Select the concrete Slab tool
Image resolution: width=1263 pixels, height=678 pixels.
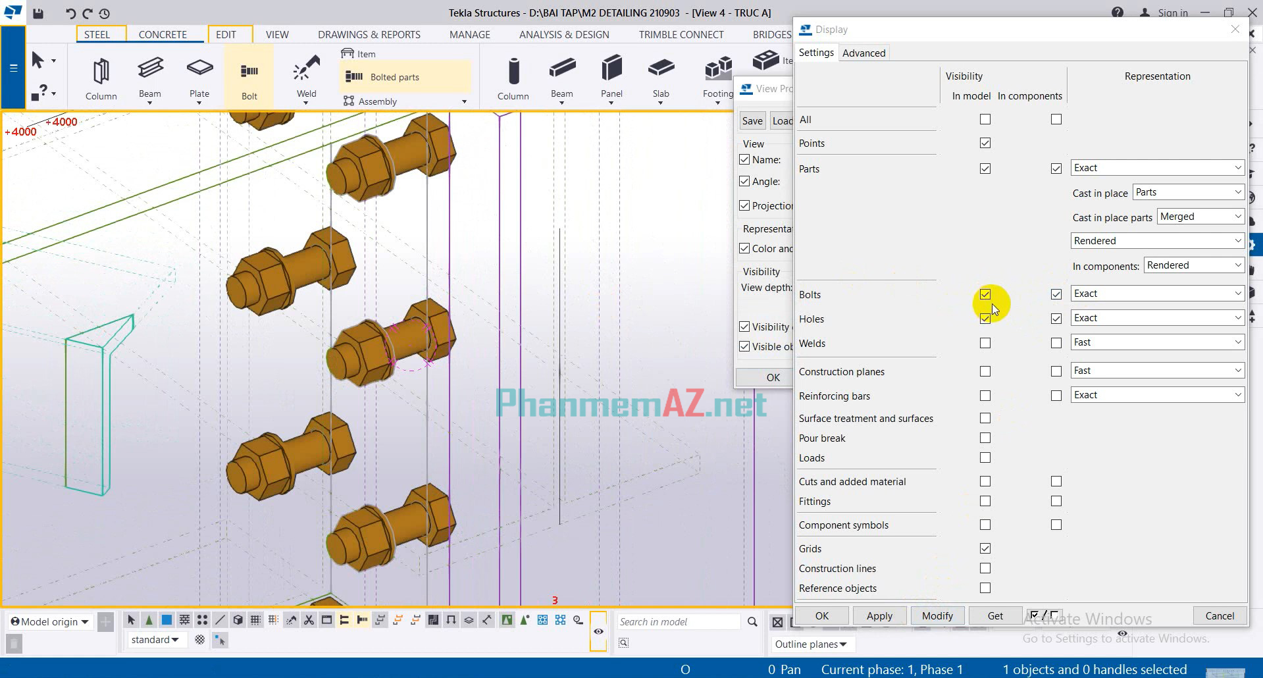point(660,76)
